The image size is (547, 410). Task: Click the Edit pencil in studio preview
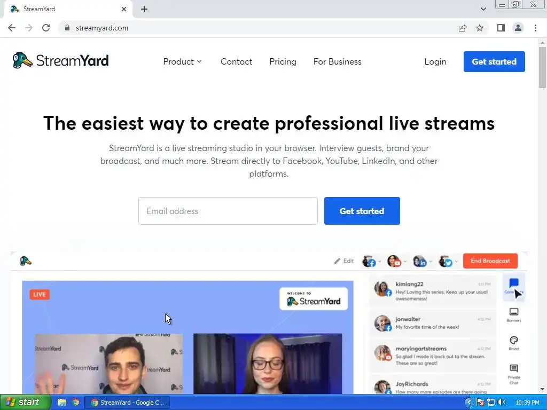[343, 261]
